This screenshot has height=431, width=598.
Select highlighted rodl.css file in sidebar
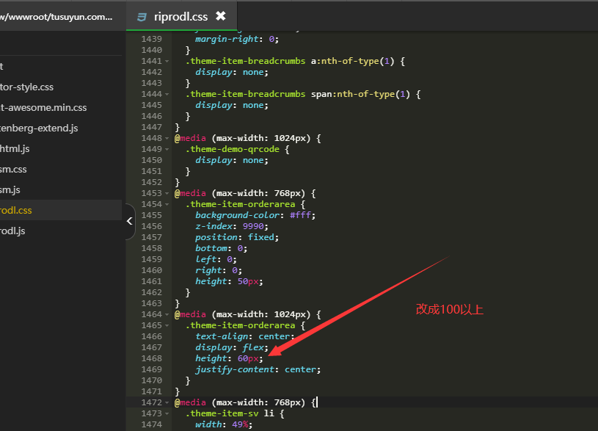pos(16,210)
